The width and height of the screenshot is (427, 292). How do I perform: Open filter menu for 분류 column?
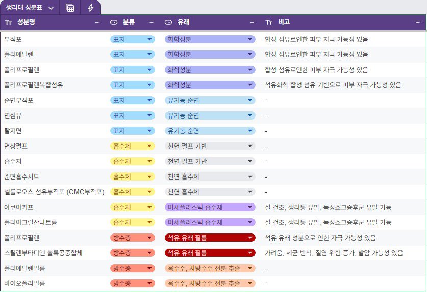coord(152,22)
